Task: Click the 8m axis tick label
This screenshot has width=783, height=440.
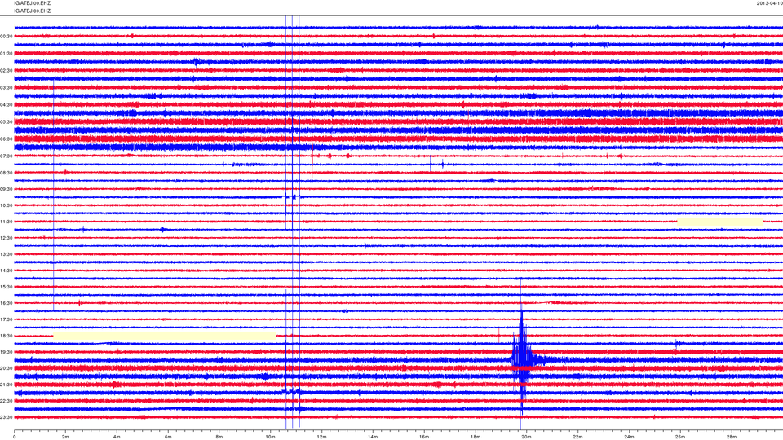Action: 219,437
